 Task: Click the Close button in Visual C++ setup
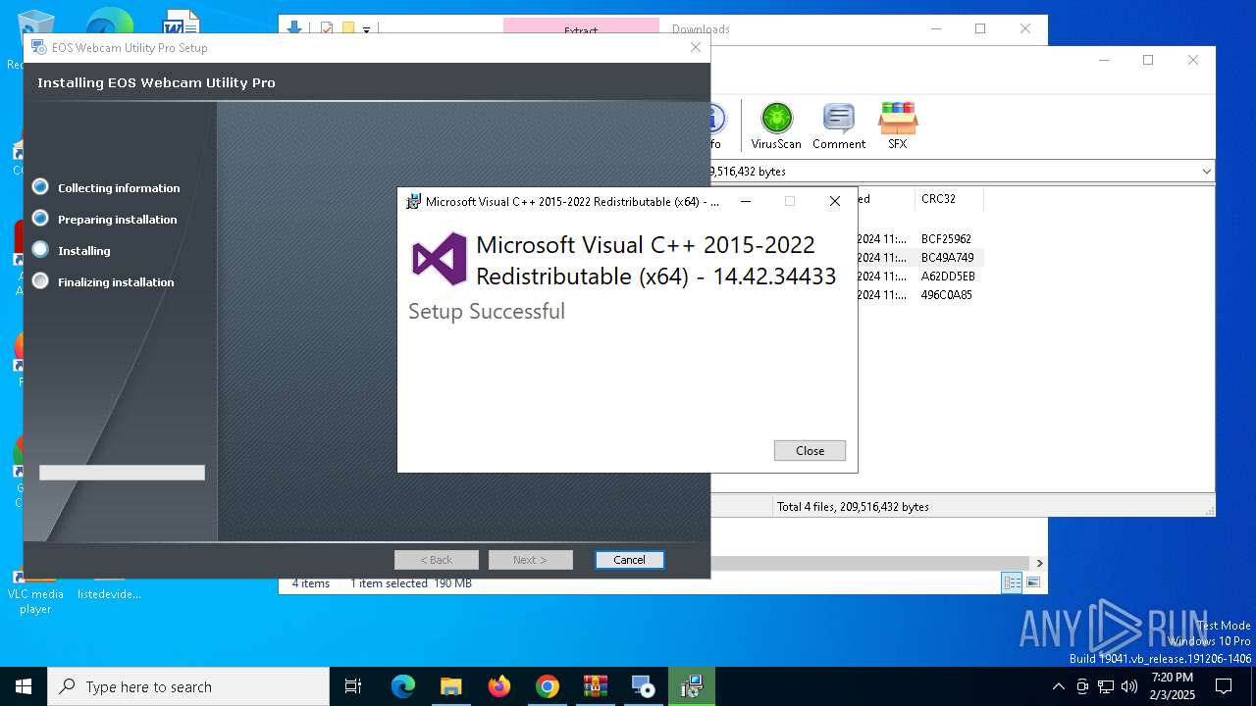810,450
